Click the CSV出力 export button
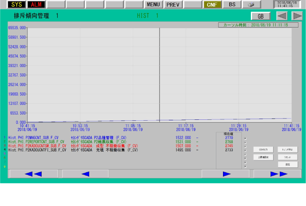The image size is (306, 206). pyautogui.click(x=263, y=150)
